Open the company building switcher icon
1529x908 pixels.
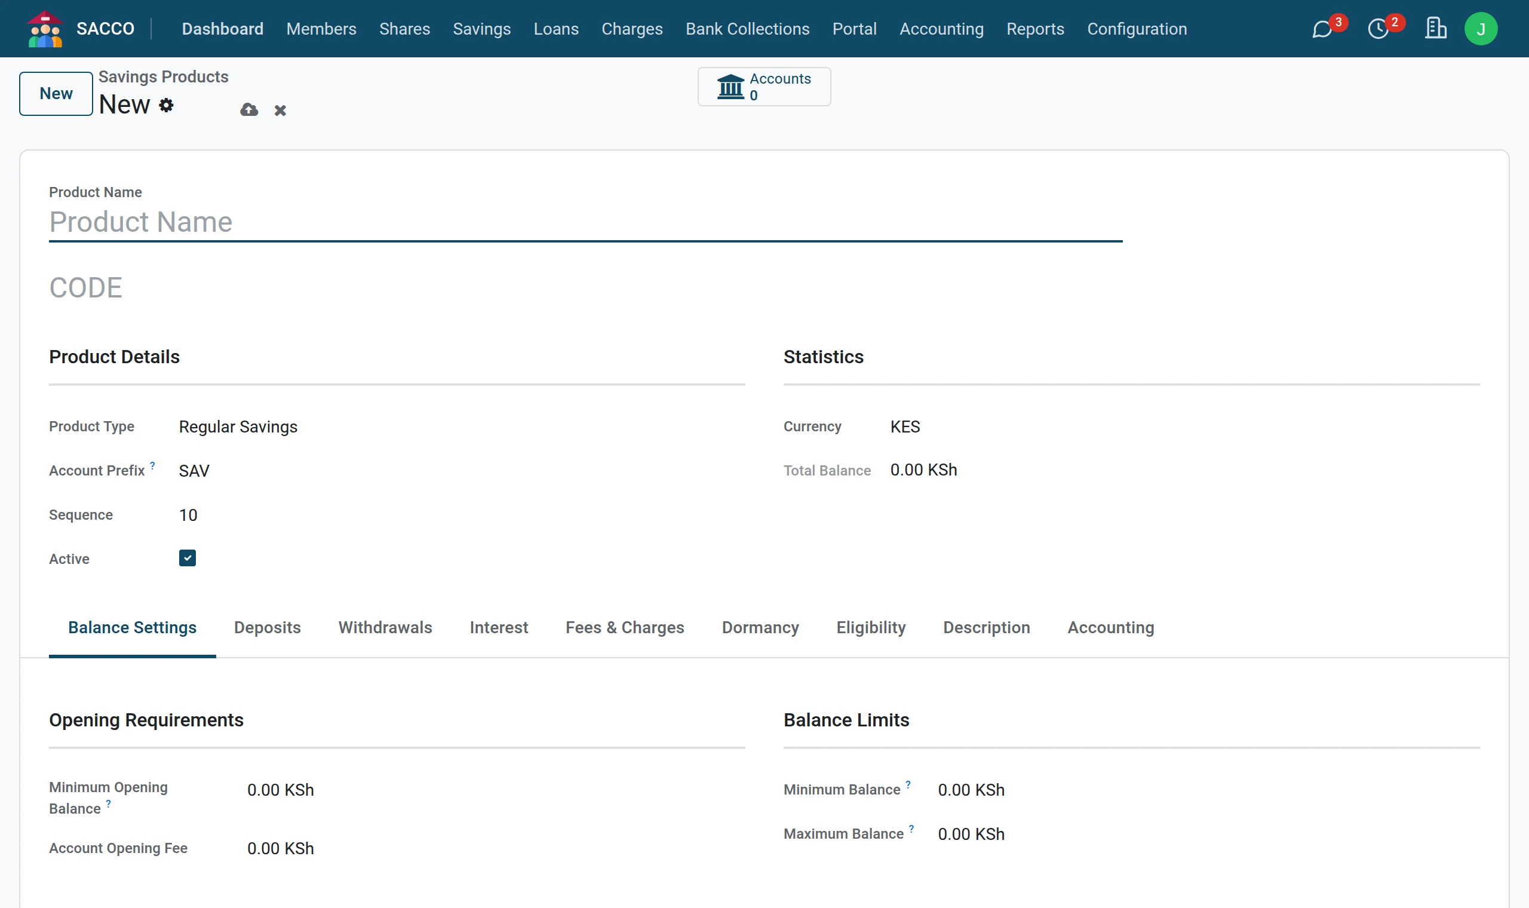pyautogui.click(x=1435, y=28)
